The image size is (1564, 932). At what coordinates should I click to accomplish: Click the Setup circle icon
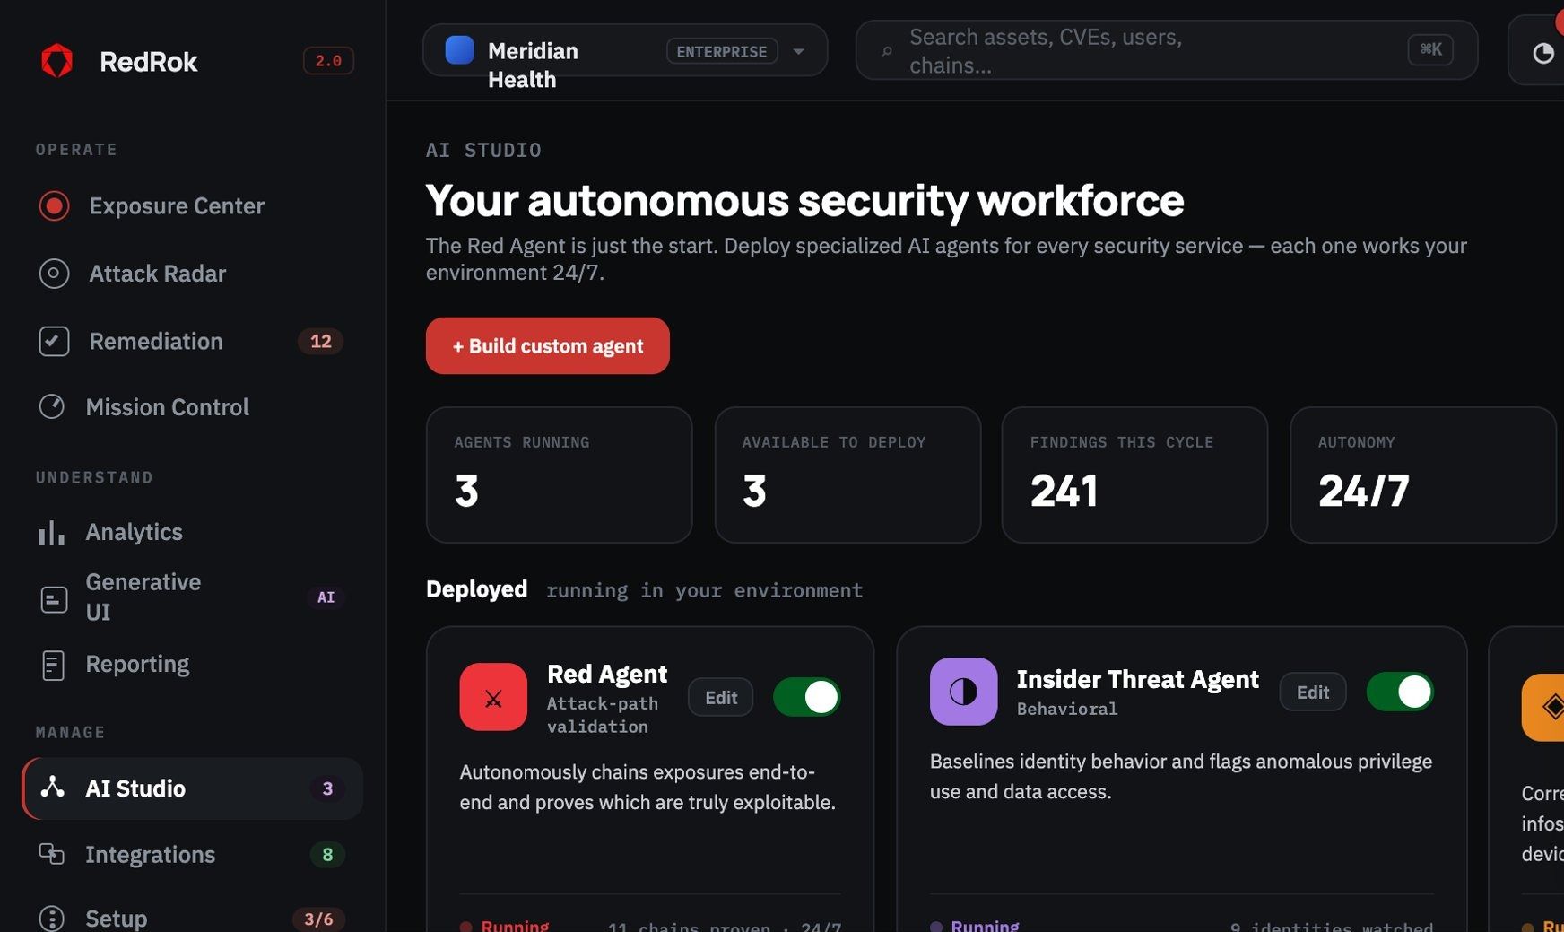52,919
